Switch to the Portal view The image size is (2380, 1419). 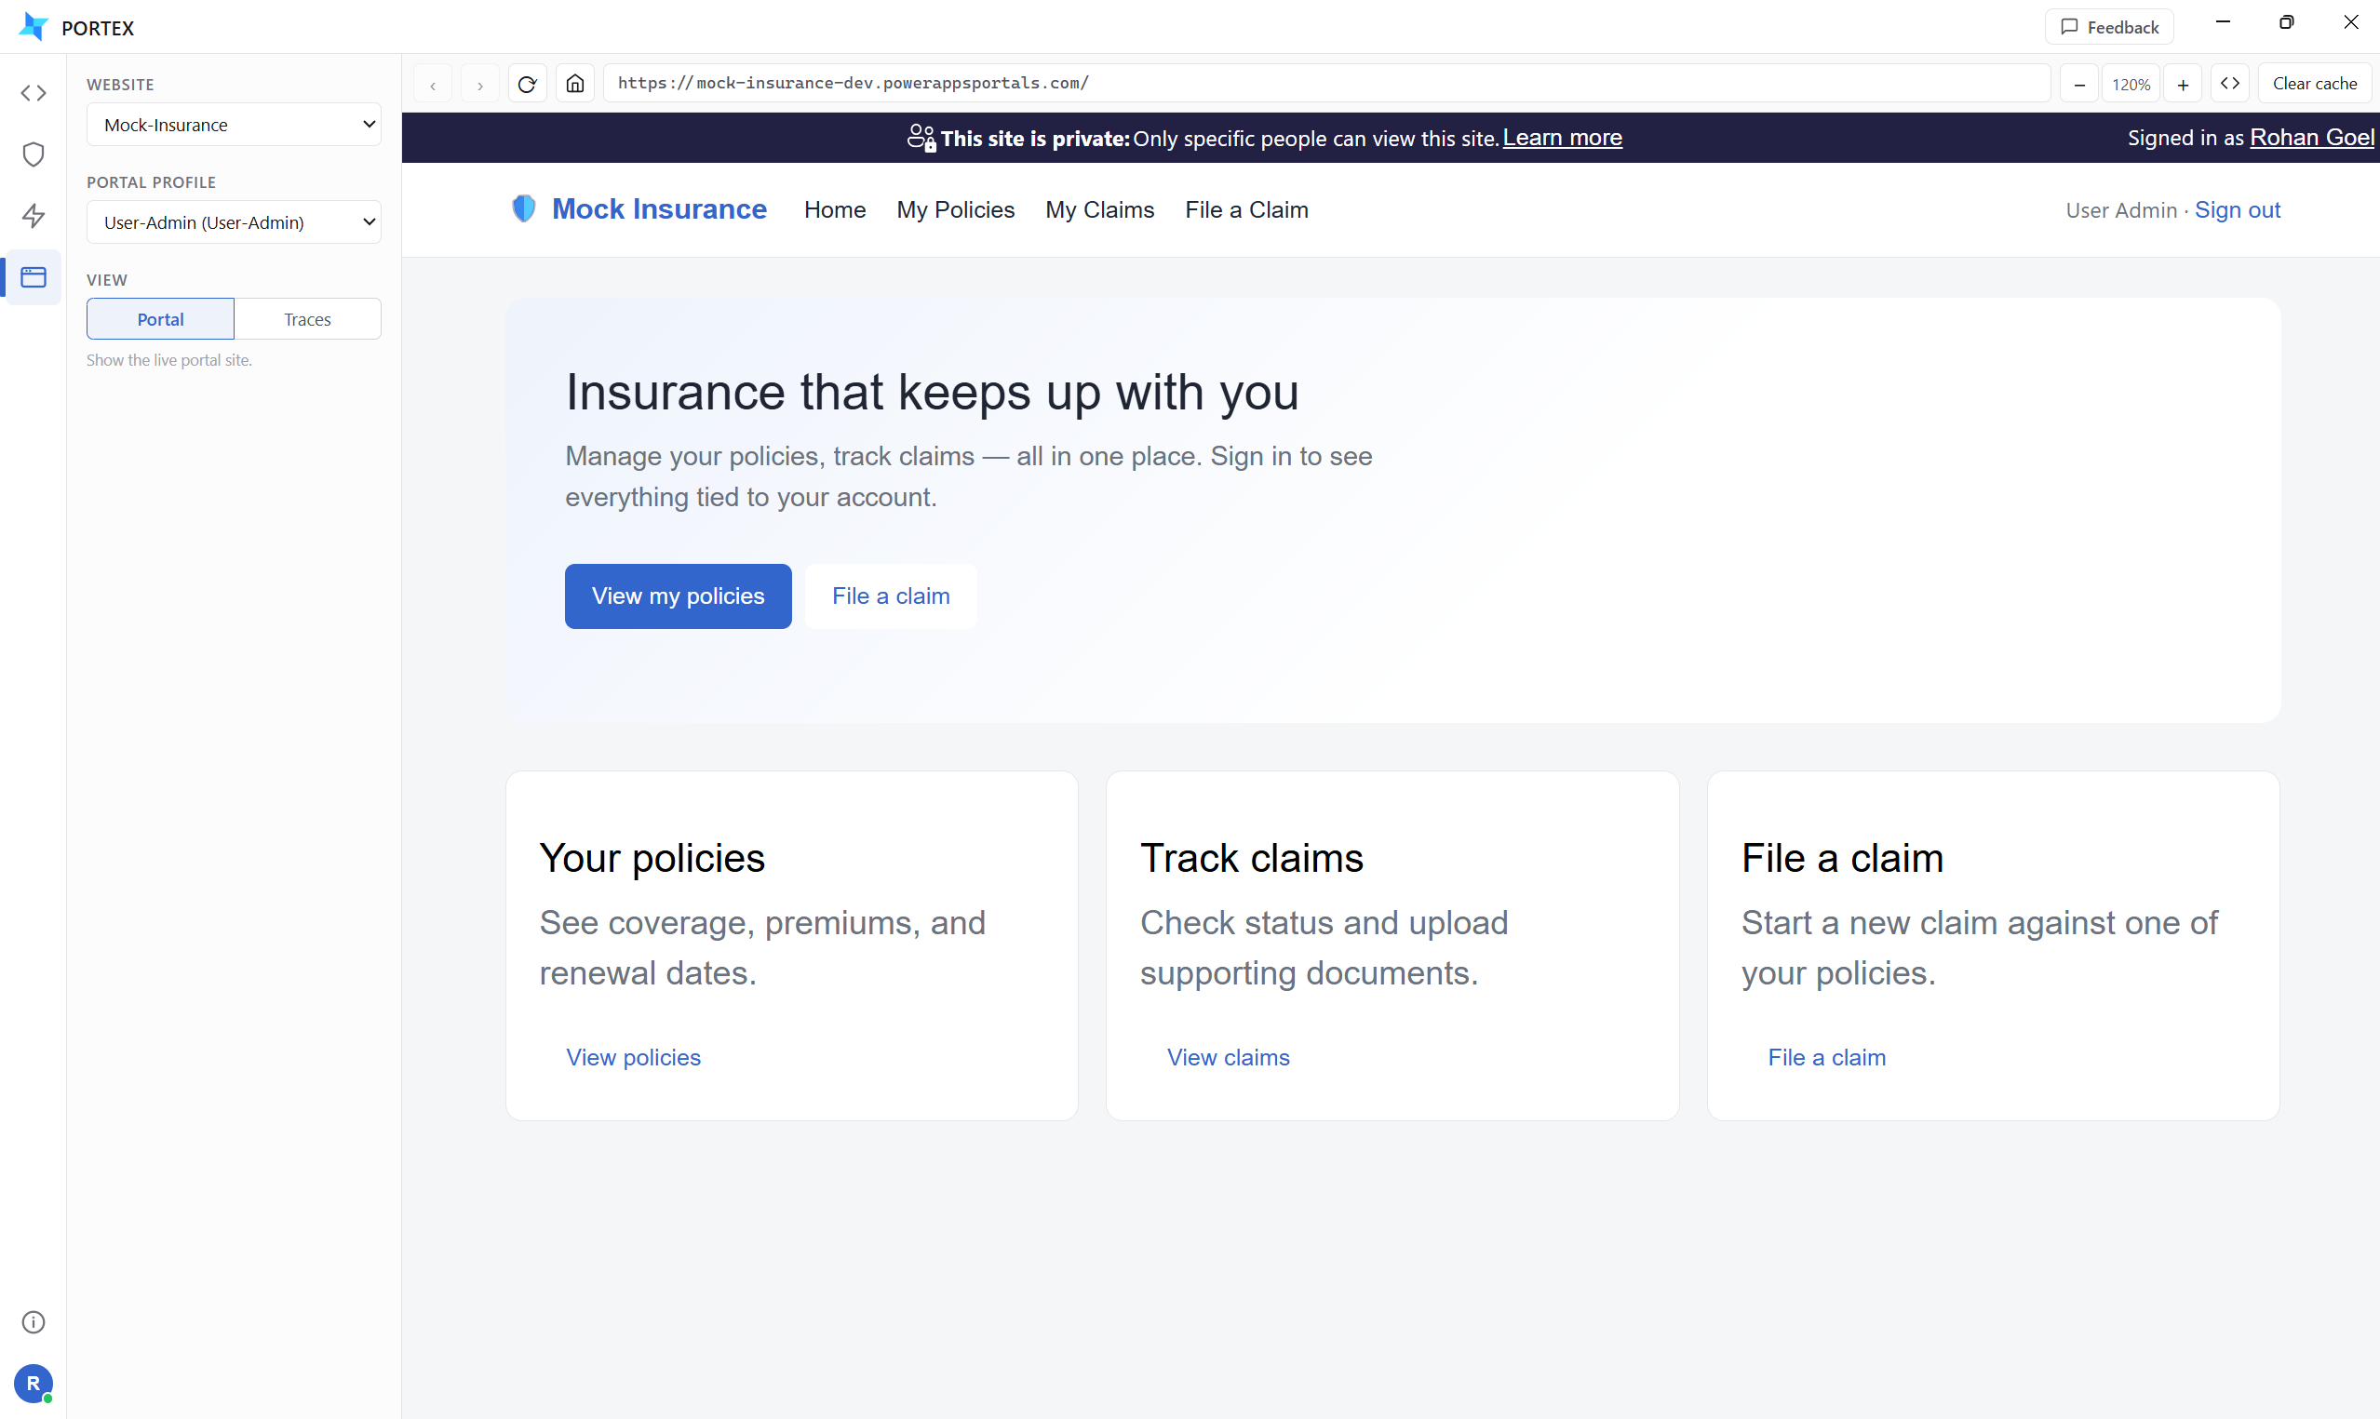[161, 318]
